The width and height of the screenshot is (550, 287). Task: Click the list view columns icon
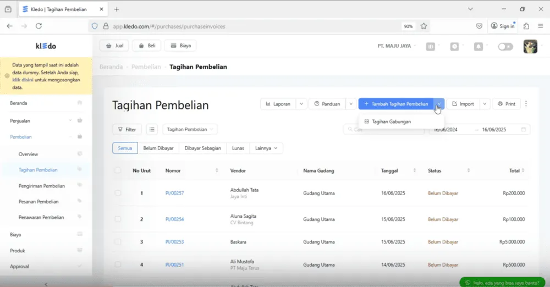[152, 129]
